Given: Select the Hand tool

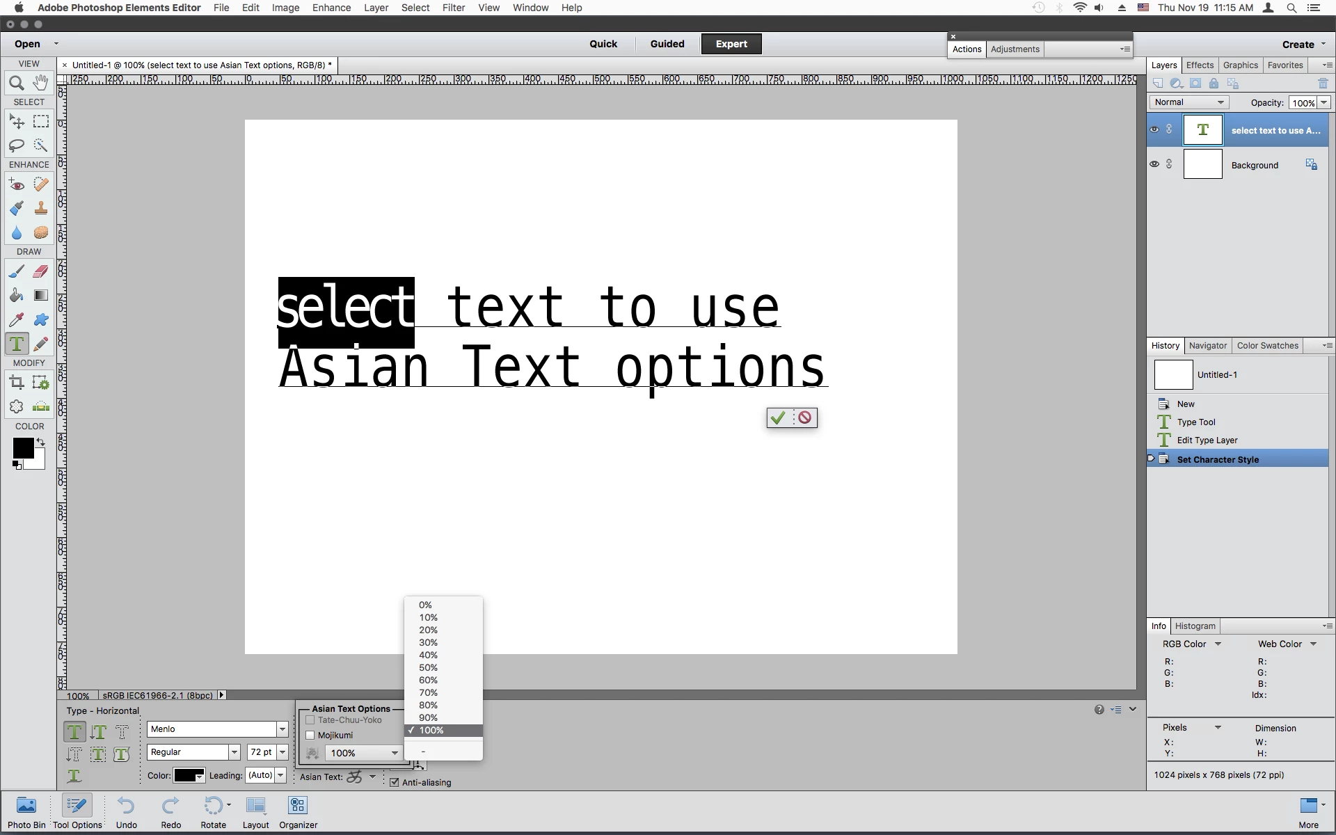Looking at the screenshot, I should coord(41,83).
